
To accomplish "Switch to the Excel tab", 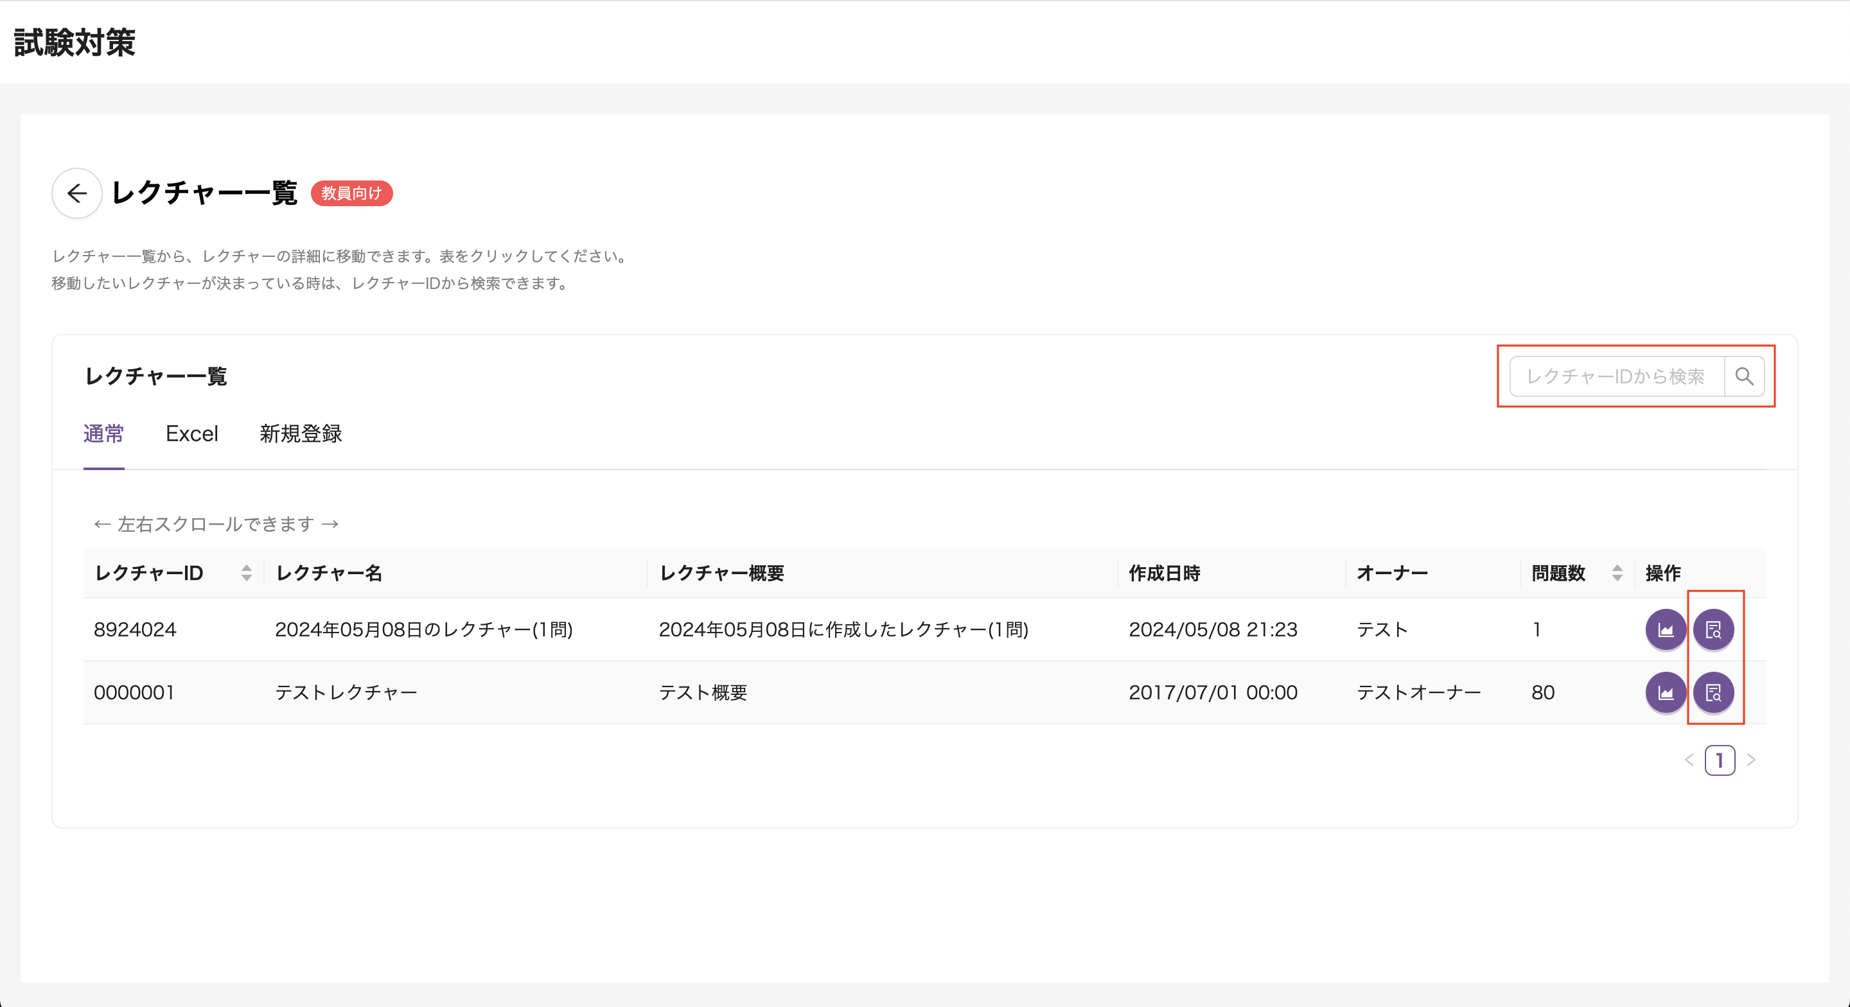I will 193,434.
